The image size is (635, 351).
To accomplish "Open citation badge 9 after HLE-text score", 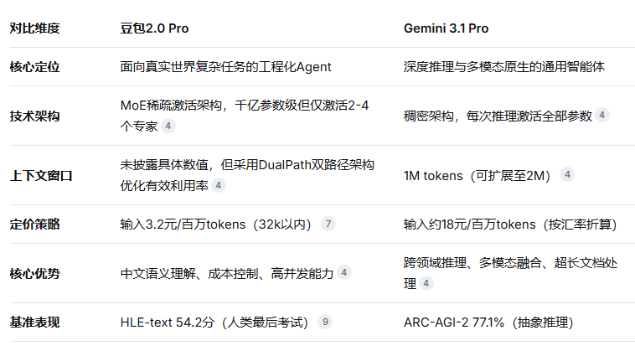I will click(325, 322).
